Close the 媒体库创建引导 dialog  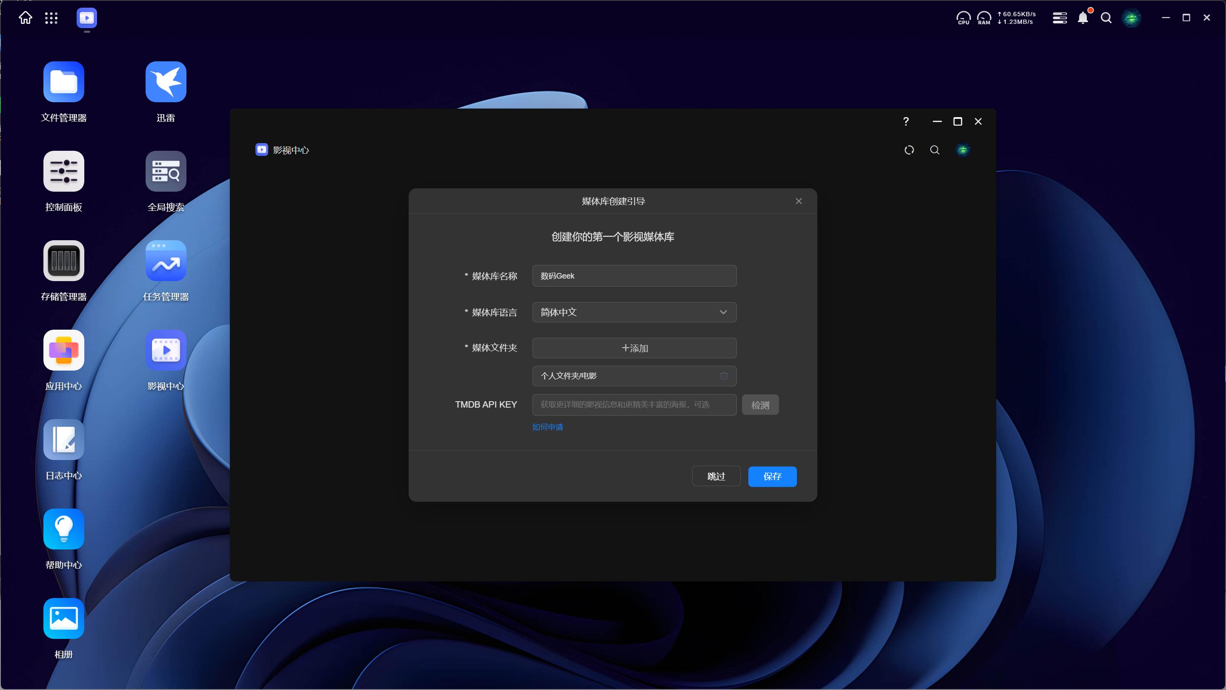799,201
